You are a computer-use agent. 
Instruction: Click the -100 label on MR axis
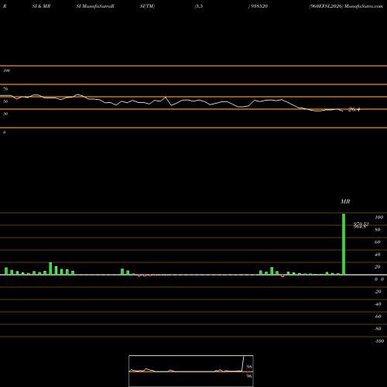click(x=379, y=341)
